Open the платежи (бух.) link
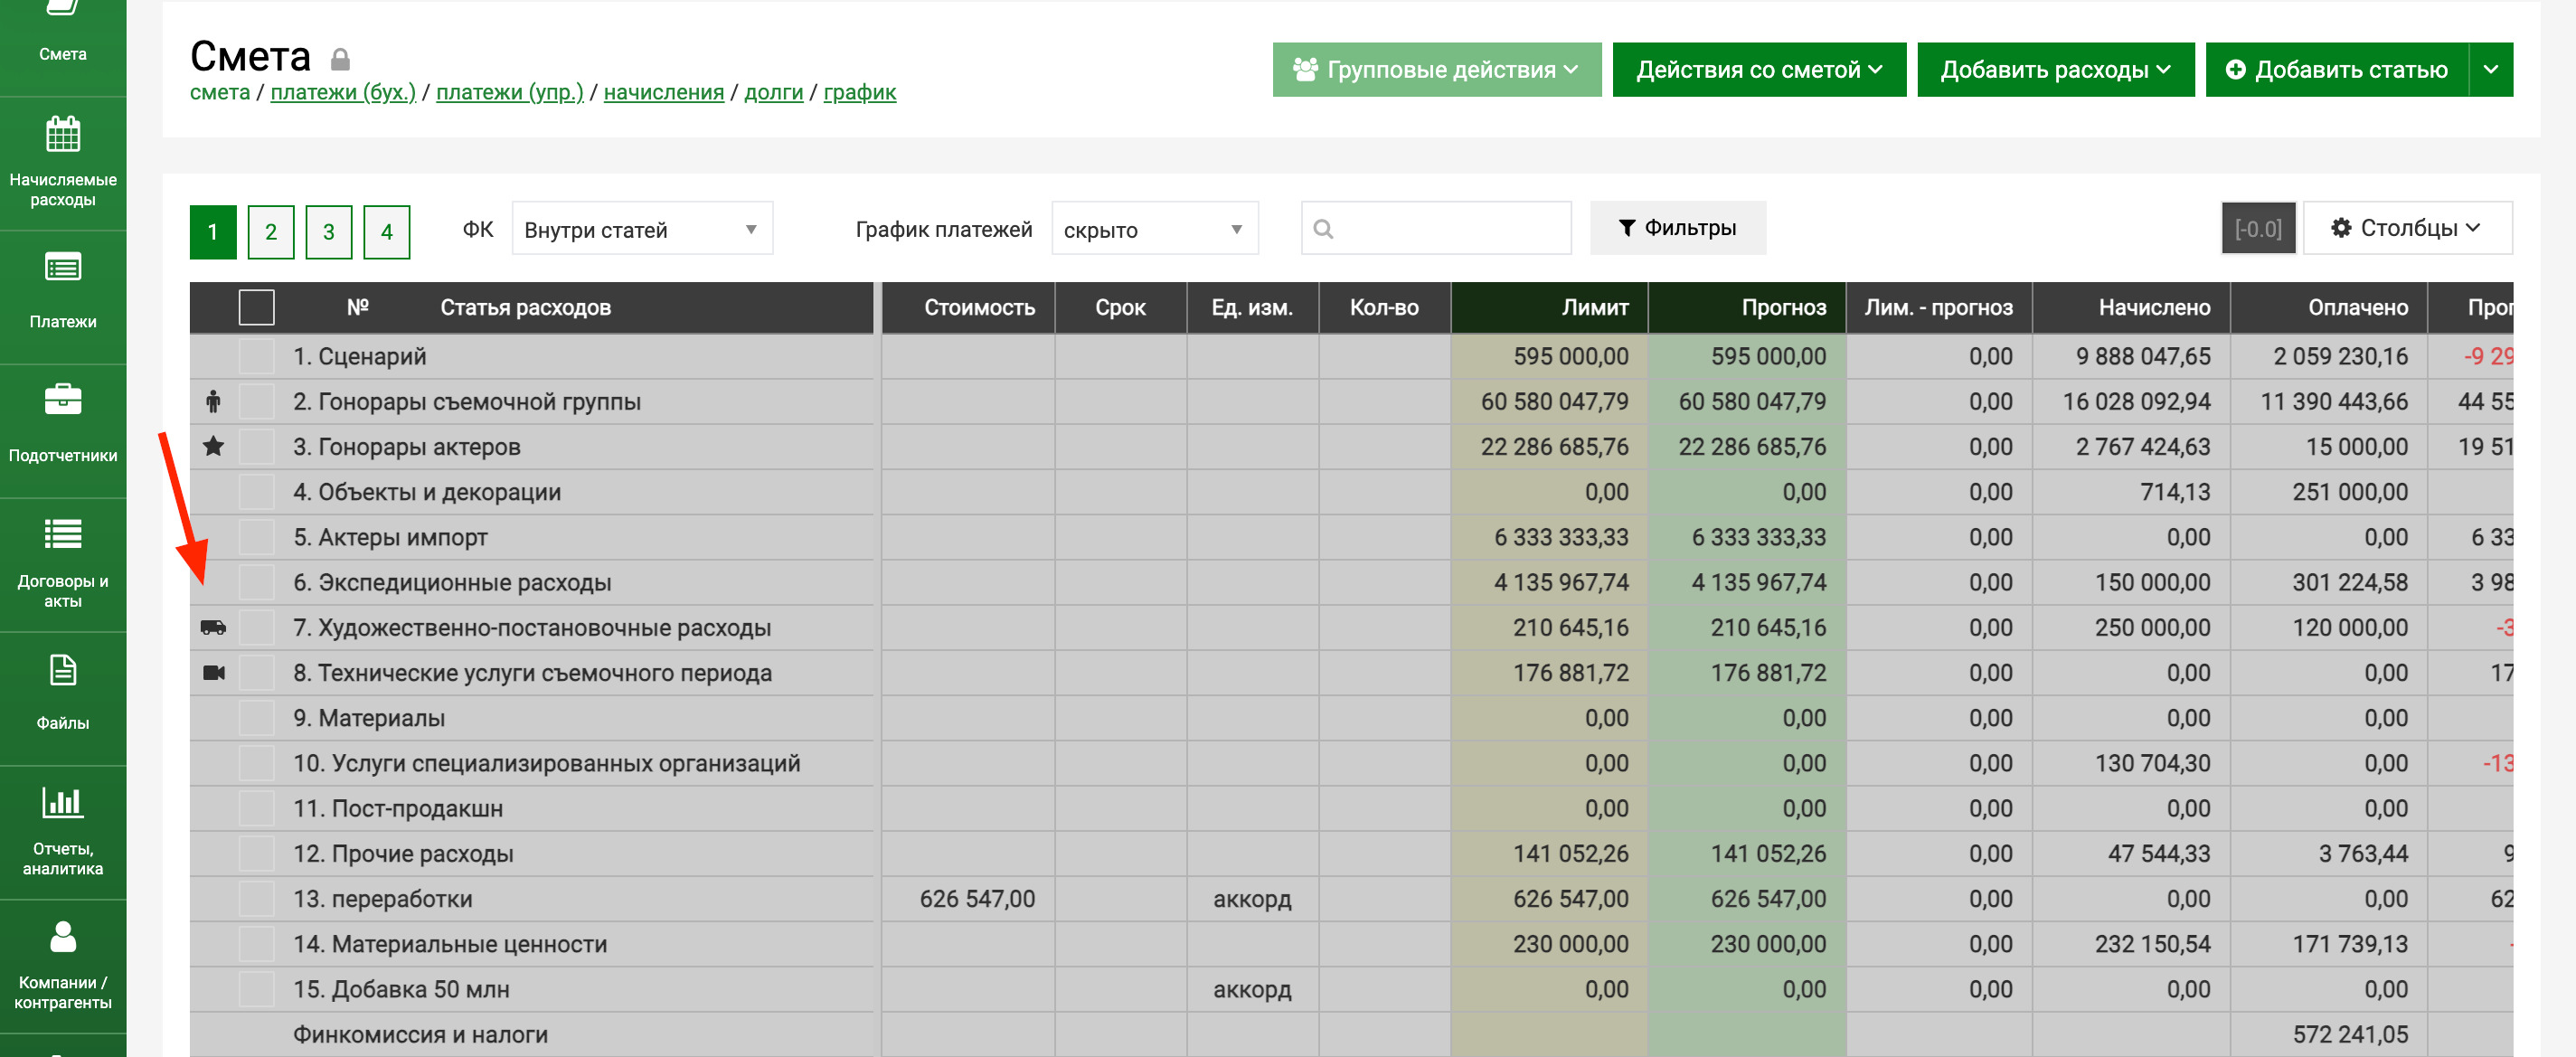The height and width of the screenshot is (1057, 2576). pyautogui.click(x=343, y=93)
